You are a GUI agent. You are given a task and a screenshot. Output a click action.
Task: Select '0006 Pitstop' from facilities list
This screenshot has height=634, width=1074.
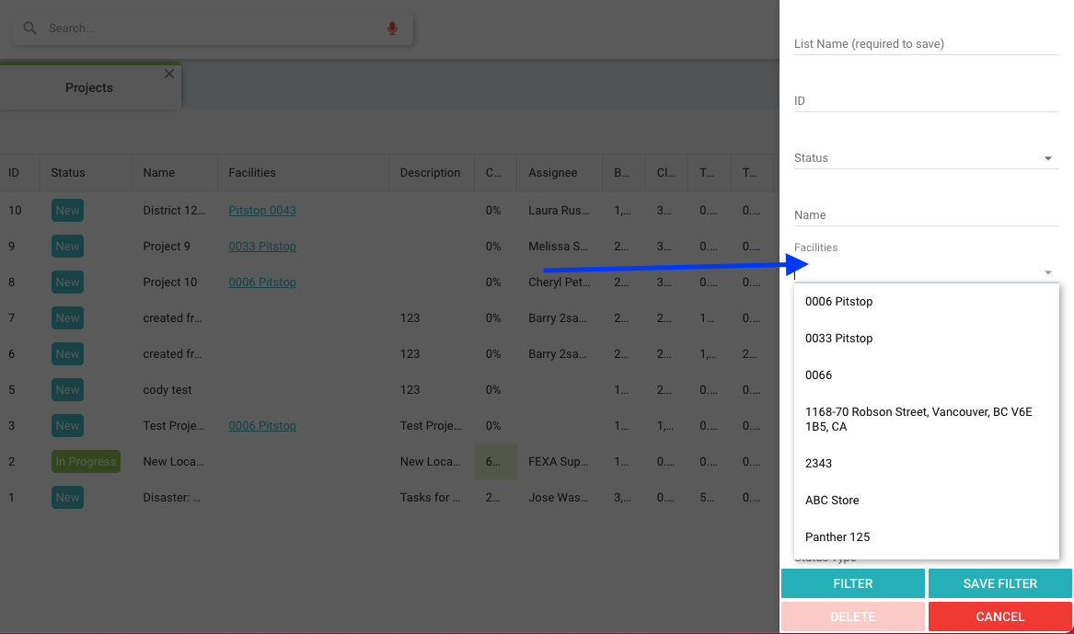(x=838, y=302)
